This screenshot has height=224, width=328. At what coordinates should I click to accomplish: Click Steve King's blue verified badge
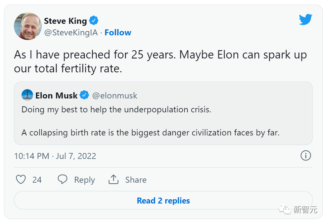[94, 21]
